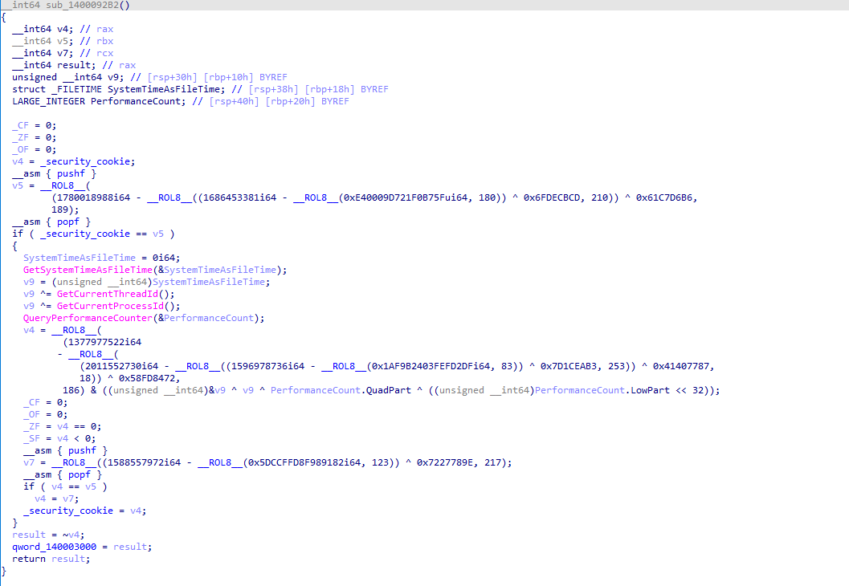Click PerformanceCount.LowPart in the shift expression
Viewport: 849px width, 586px height.
click(x=602, y=390)
